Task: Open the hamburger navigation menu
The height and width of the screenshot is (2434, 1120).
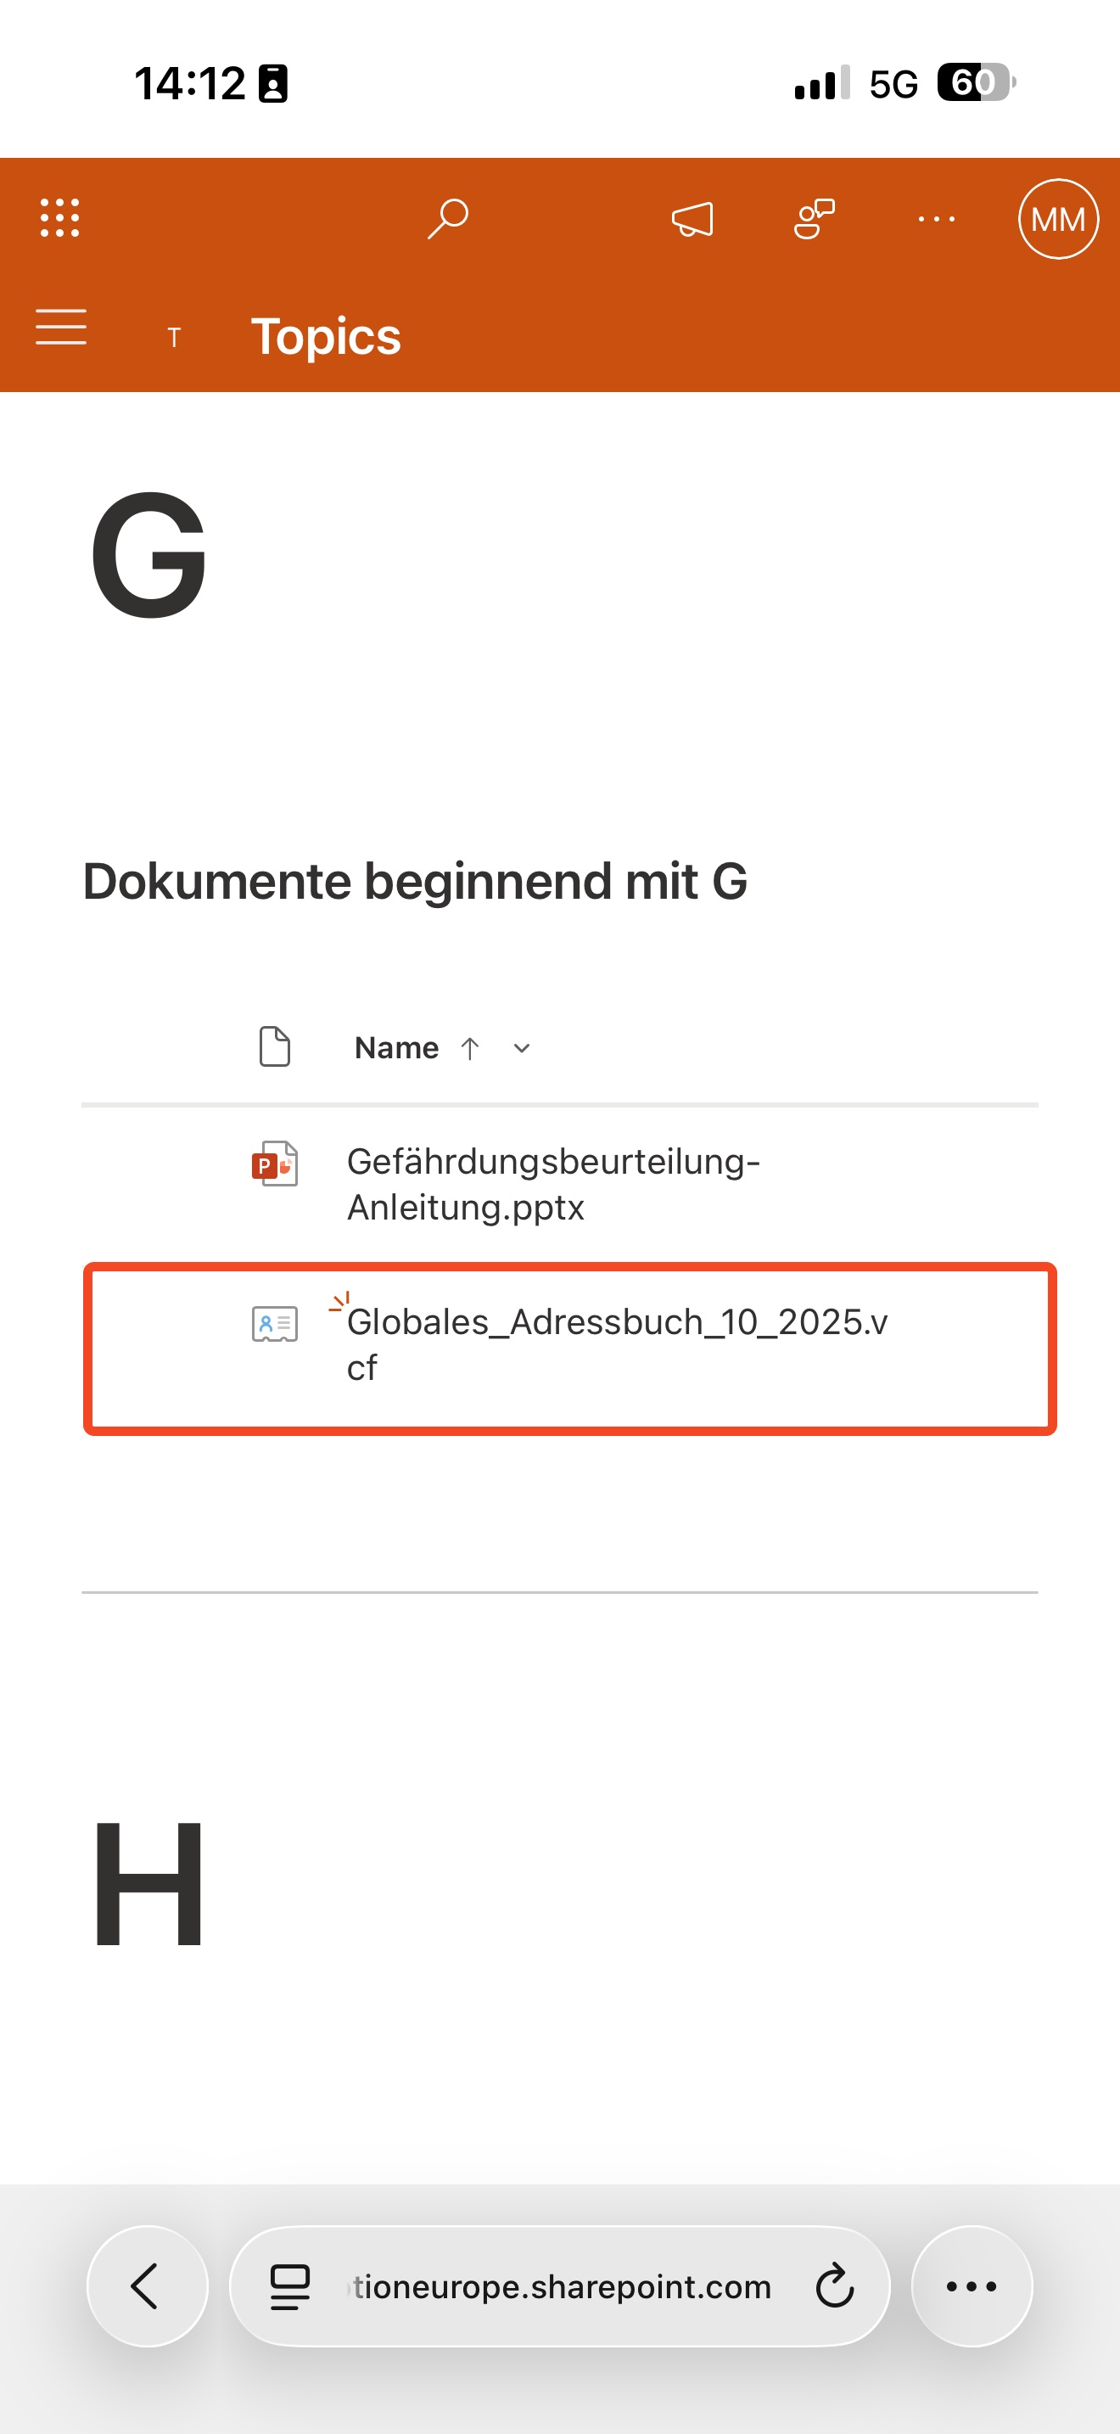Action: pyautogui.click(x=61, y=327)
